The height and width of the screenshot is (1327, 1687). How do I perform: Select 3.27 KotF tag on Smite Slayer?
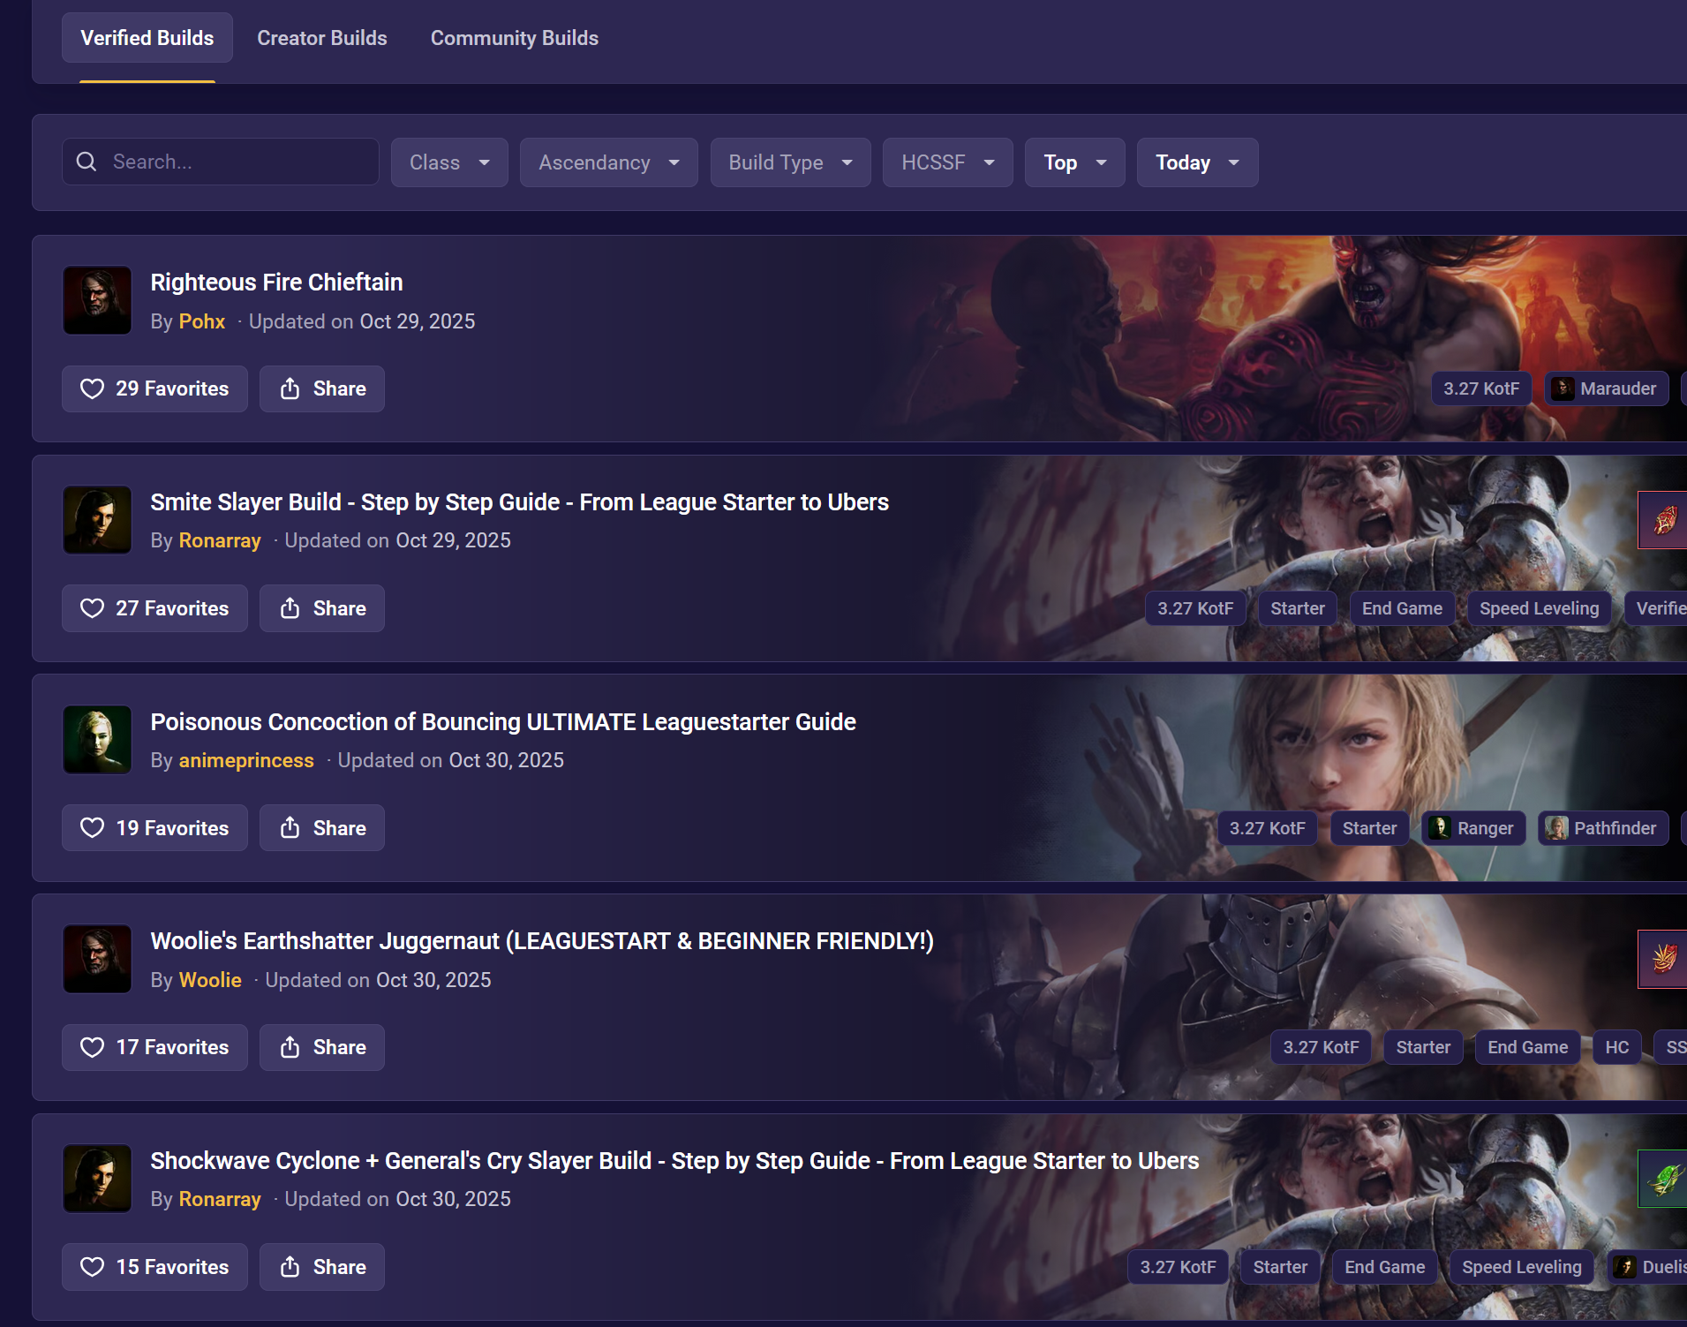(x=1195, y=608)
